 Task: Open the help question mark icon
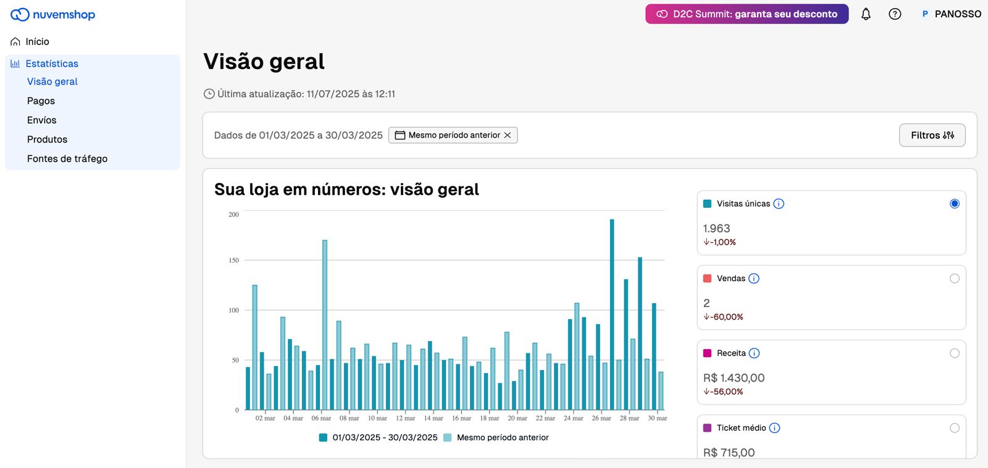click(895, 14)
